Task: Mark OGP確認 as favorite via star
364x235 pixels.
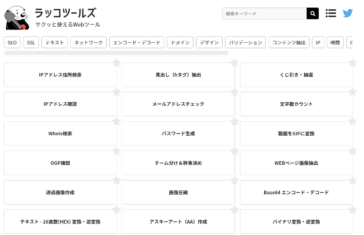Action: 116,151
